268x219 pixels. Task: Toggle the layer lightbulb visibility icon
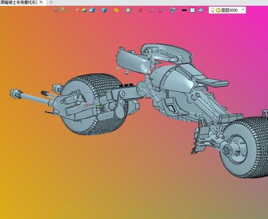click(x=213, y=10)
